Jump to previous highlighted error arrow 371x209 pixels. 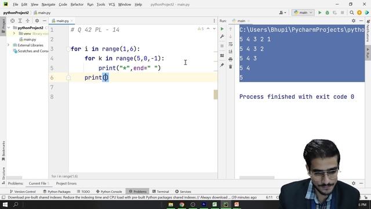pos(208,28)
